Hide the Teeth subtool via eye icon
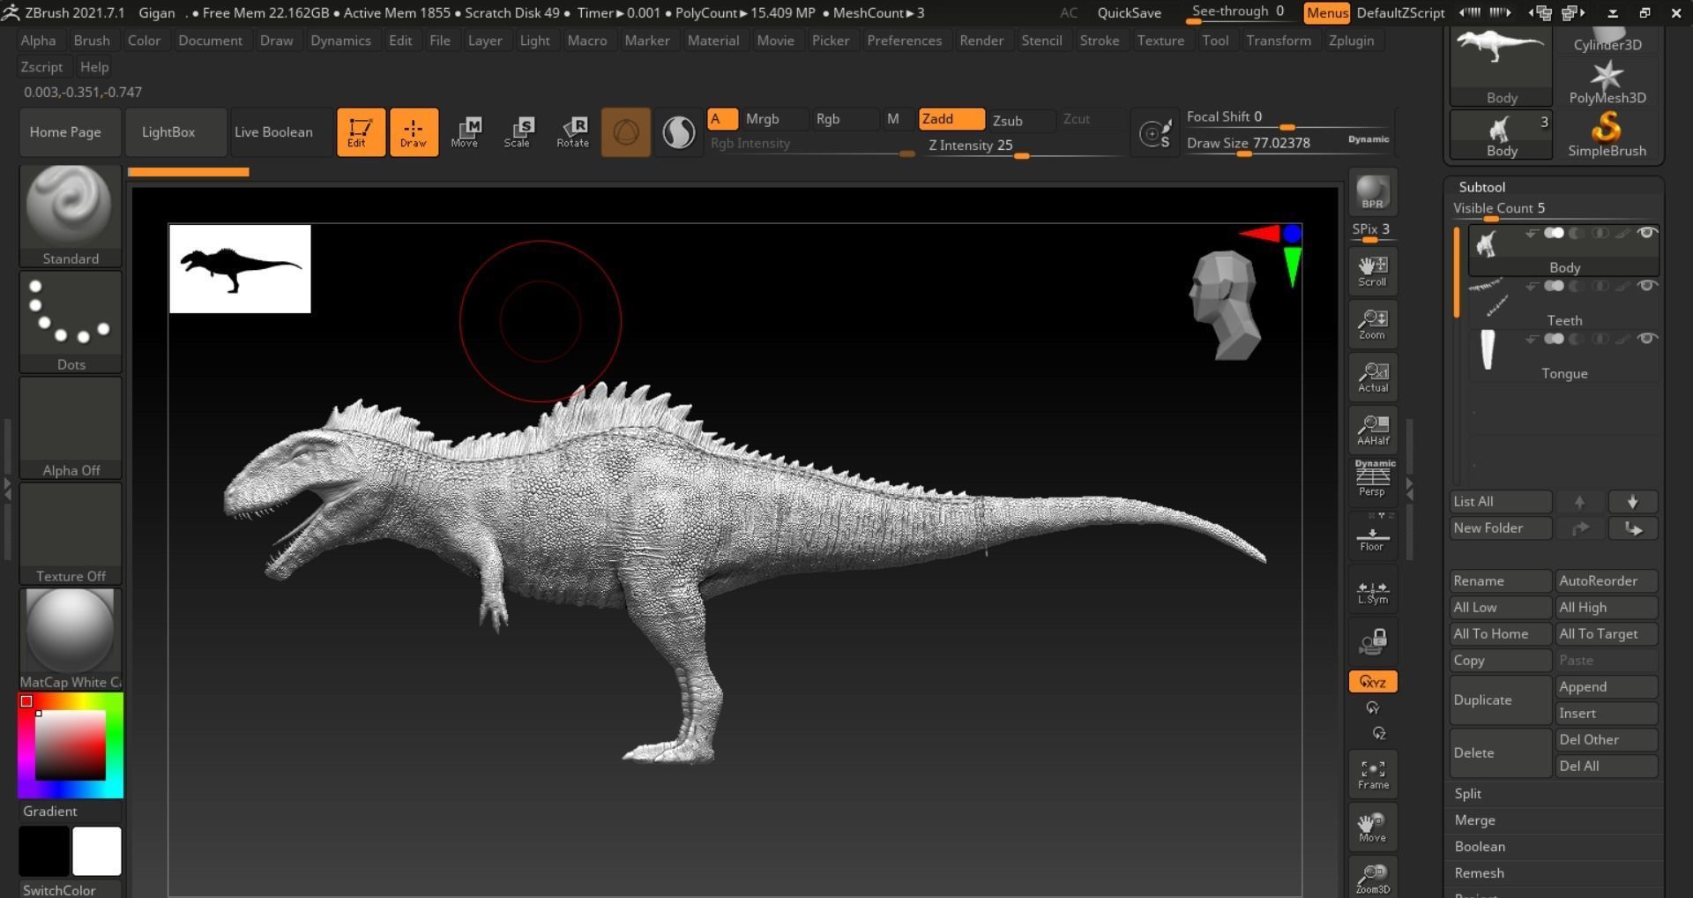 pos(1646,286)
